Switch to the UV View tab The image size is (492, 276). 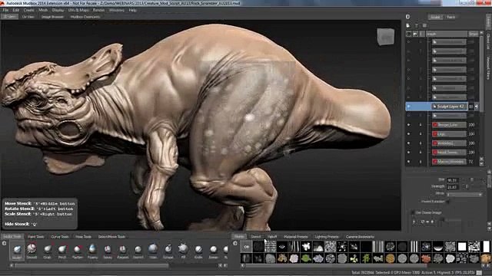tap(28, 17)
